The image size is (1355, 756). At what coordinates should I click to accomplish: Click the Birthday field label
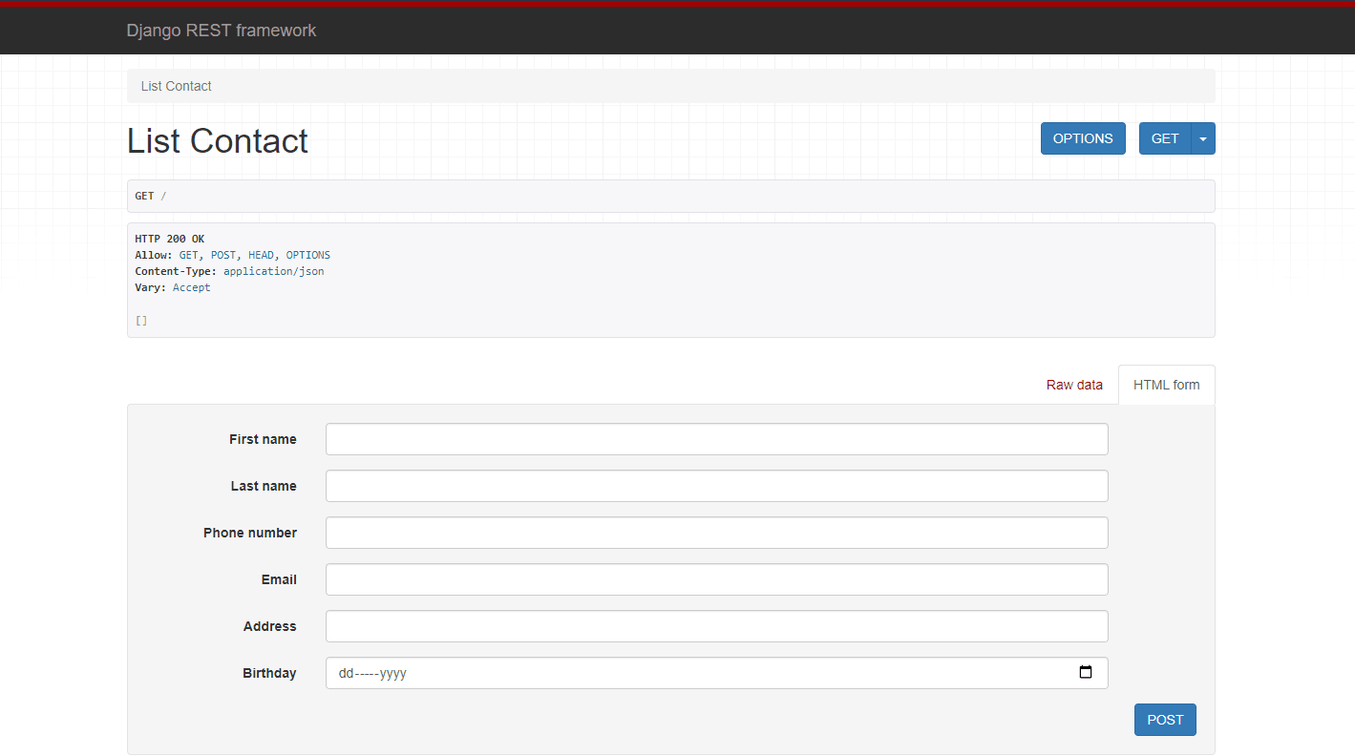pyautogui.click(x=269, y=673)
